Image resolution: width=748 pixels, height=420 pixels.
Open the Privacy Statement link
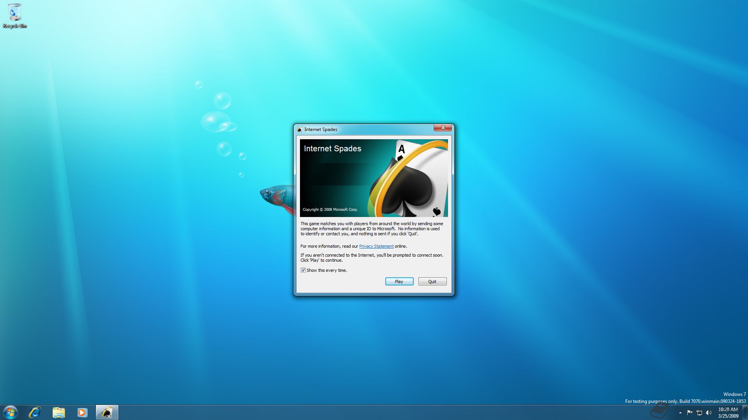click(x=376, y=246)
